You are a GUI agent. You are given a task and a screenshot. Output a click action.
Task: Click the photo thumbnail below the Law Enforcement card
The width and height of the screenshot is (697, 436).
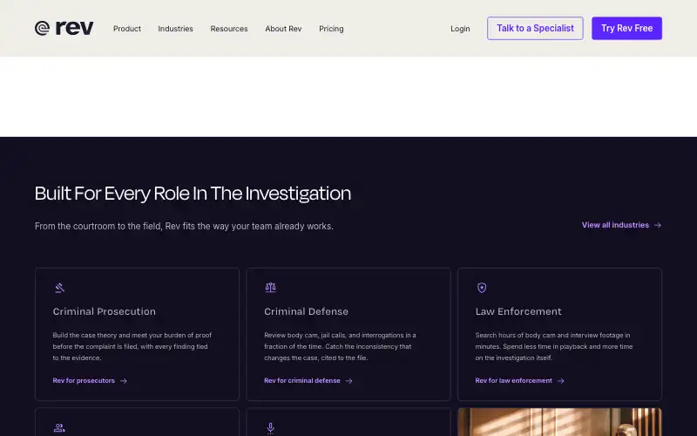click(x=559, y=422)
